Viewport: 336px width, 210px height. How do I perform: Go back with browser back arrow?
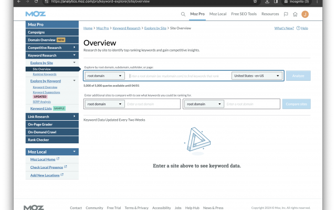(19, 2)
